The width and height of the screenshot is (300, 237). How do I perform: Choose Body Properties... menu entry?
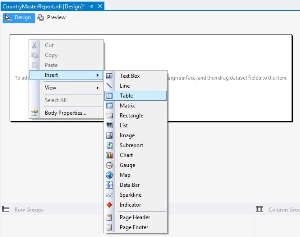[x=66, y=113]
